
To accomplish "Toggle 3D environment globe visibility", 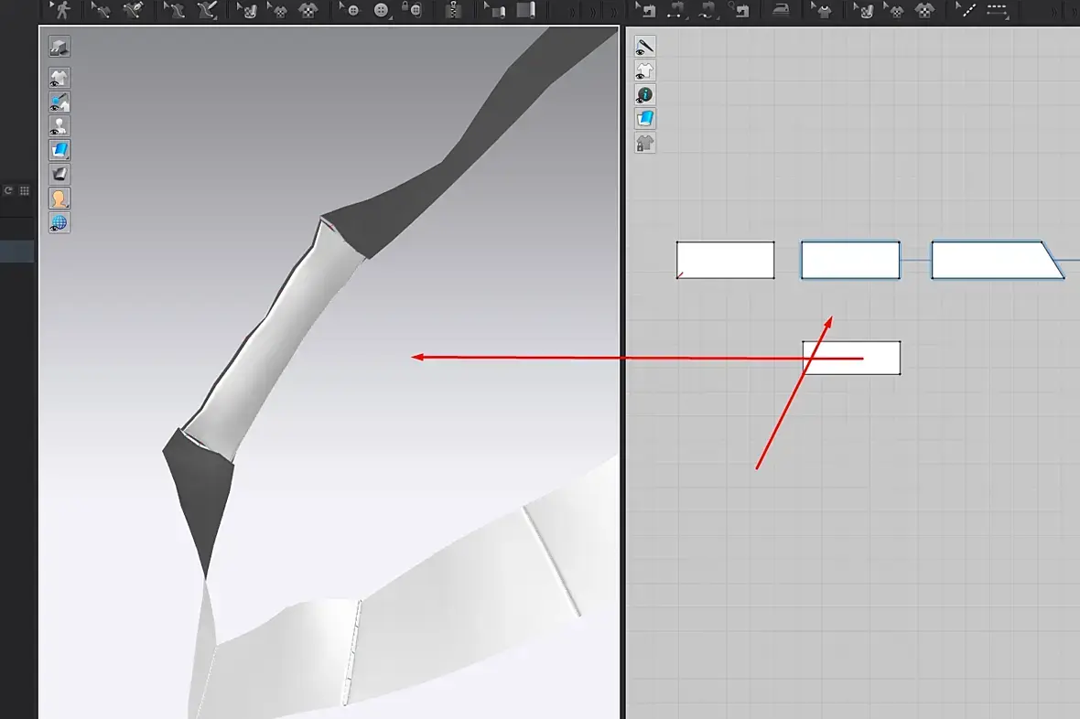I will [x=59, y=222].
